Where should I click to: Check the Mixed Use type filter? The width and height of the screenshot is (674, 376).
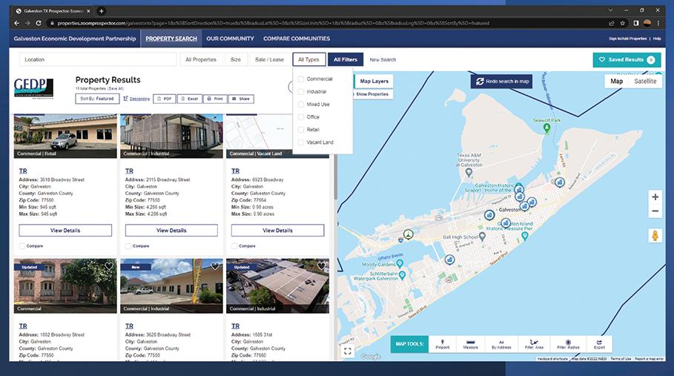tap(301, 105)
